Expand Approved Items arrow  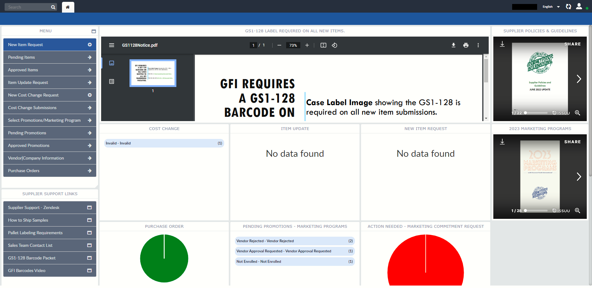[90, 70]
